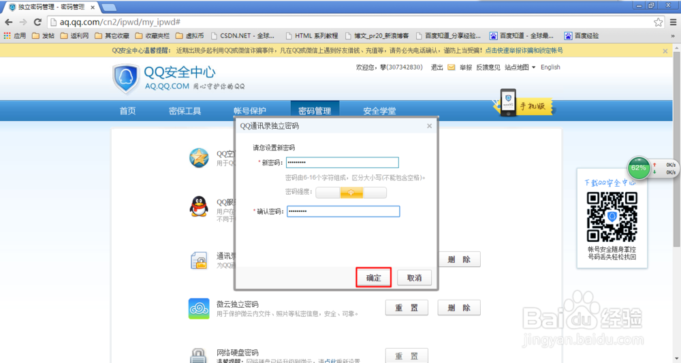Screen dimensions: 681x363
Task: Dismiss the yellow warning banner
Action: coord(665,51)
